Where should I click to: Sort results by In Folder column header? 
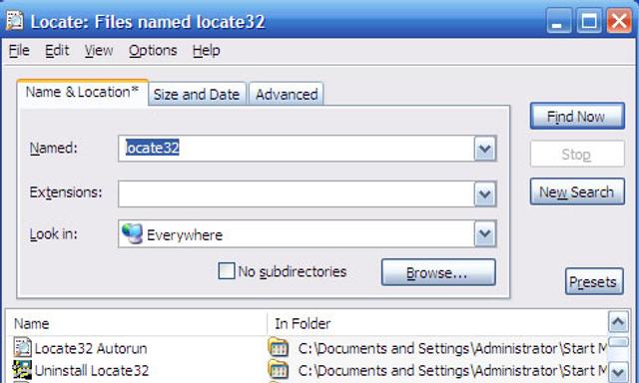437,323
